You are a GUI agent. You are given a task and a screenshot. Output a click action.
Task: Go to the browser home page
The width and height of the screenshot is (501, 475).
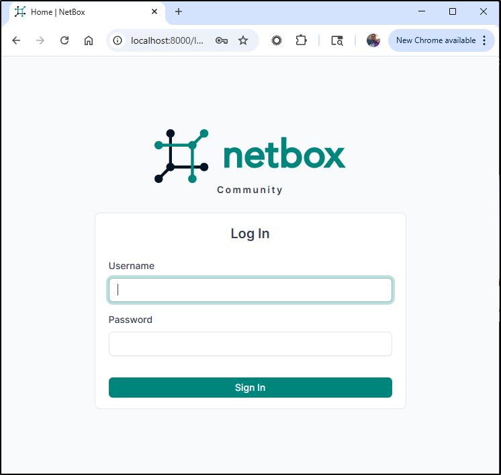89,40
